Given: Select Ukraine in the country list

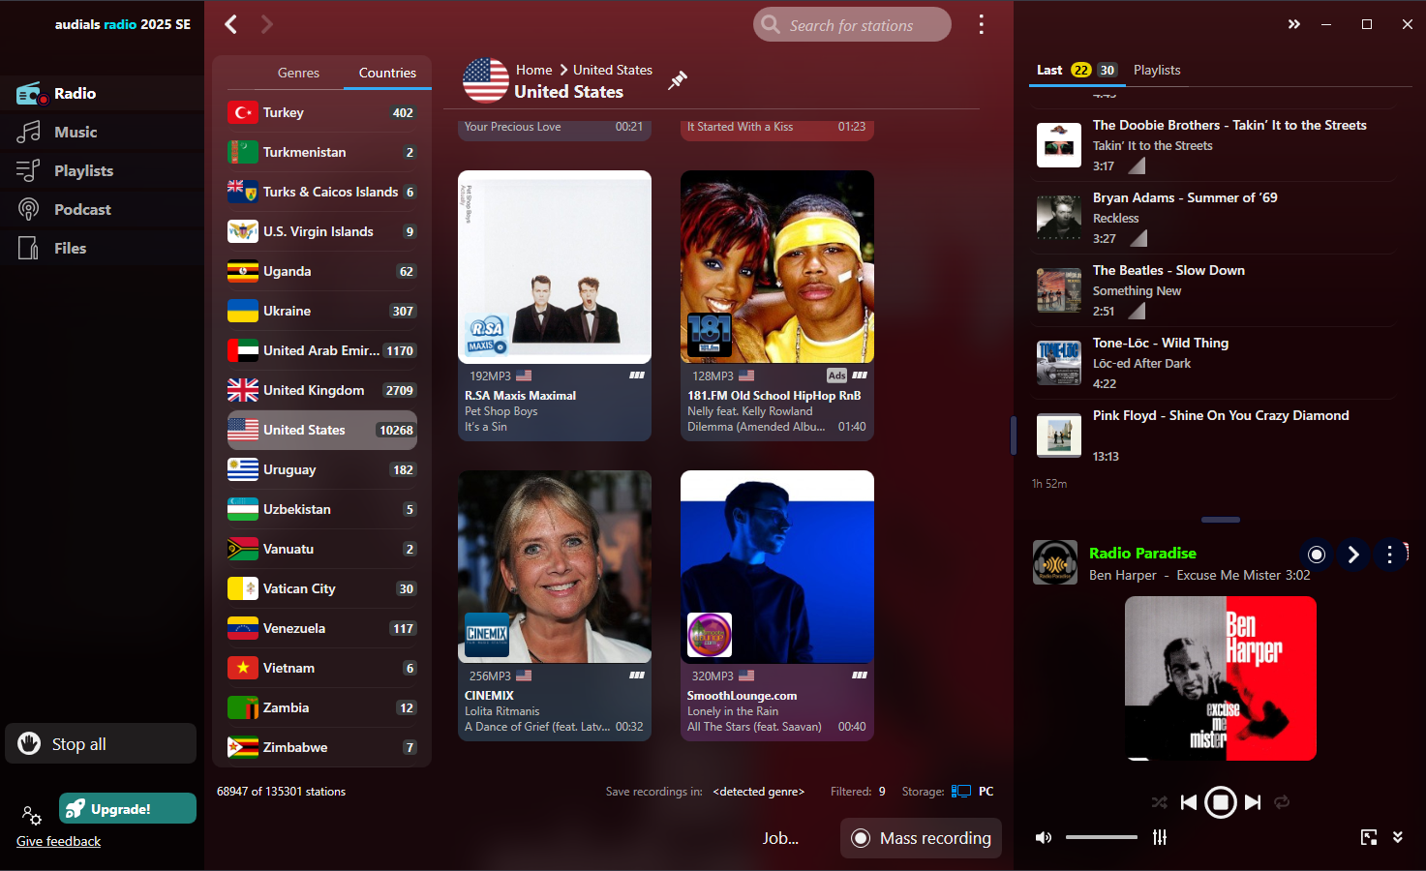Looking at the screenshot, I should 322,311.
